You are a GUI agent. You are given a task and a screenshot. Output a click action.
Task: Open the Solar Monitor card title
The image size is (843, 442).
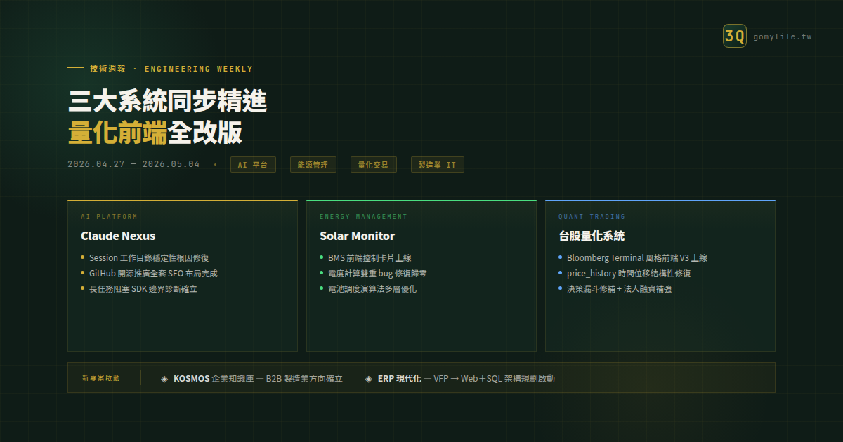point(357,236)
